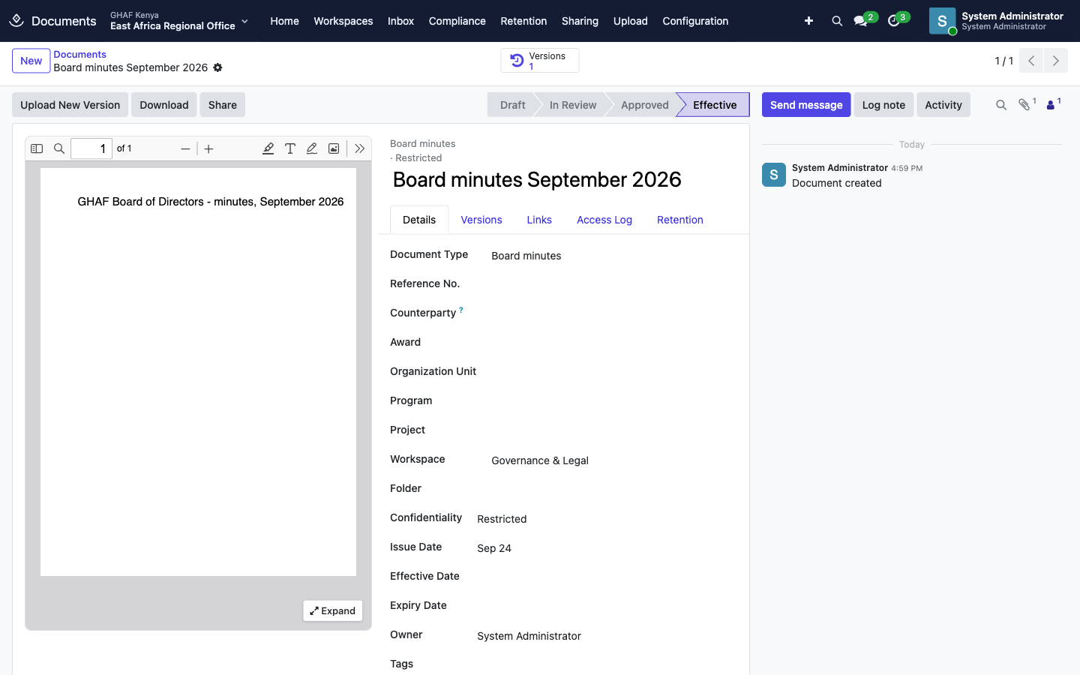Open the Upload menu
Viewport: 1080px width, 675px height.
[631, 21]
